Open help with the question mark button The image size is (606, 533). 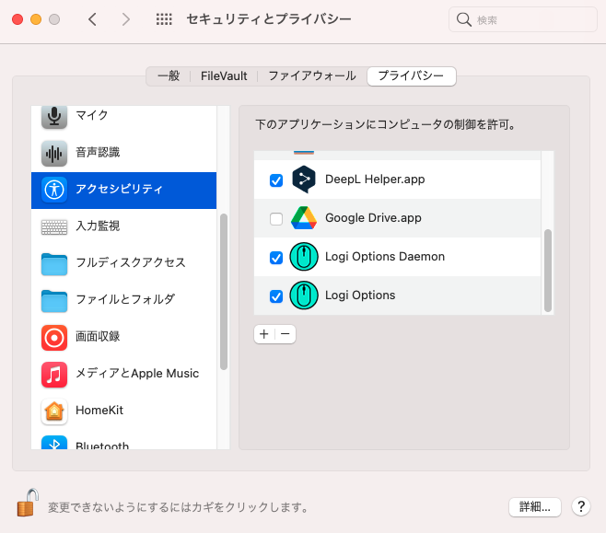[x=581, y=506]
